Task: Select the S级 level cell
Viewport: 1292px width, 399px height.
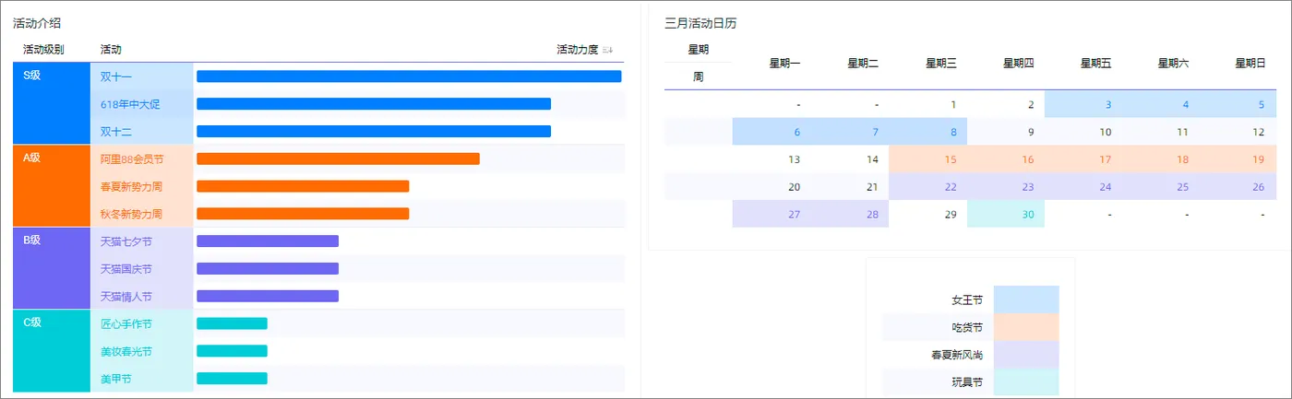Action: 52,103
